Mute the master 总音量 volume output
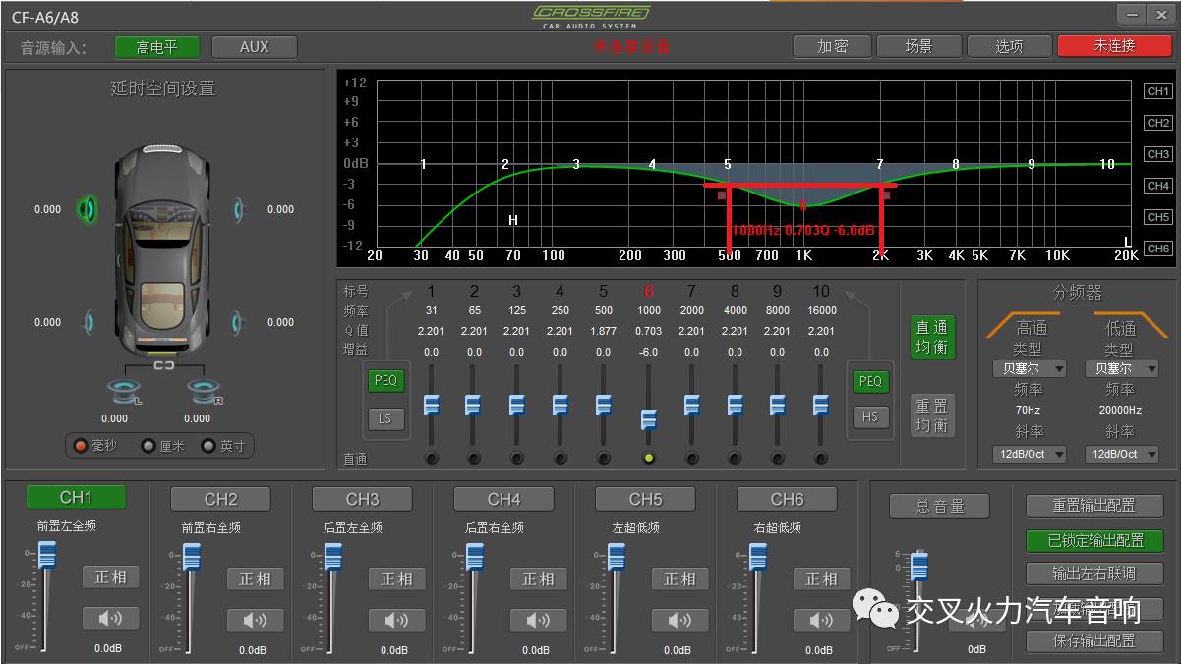The width and height of the screenshot is (1181, 664). 976,618
